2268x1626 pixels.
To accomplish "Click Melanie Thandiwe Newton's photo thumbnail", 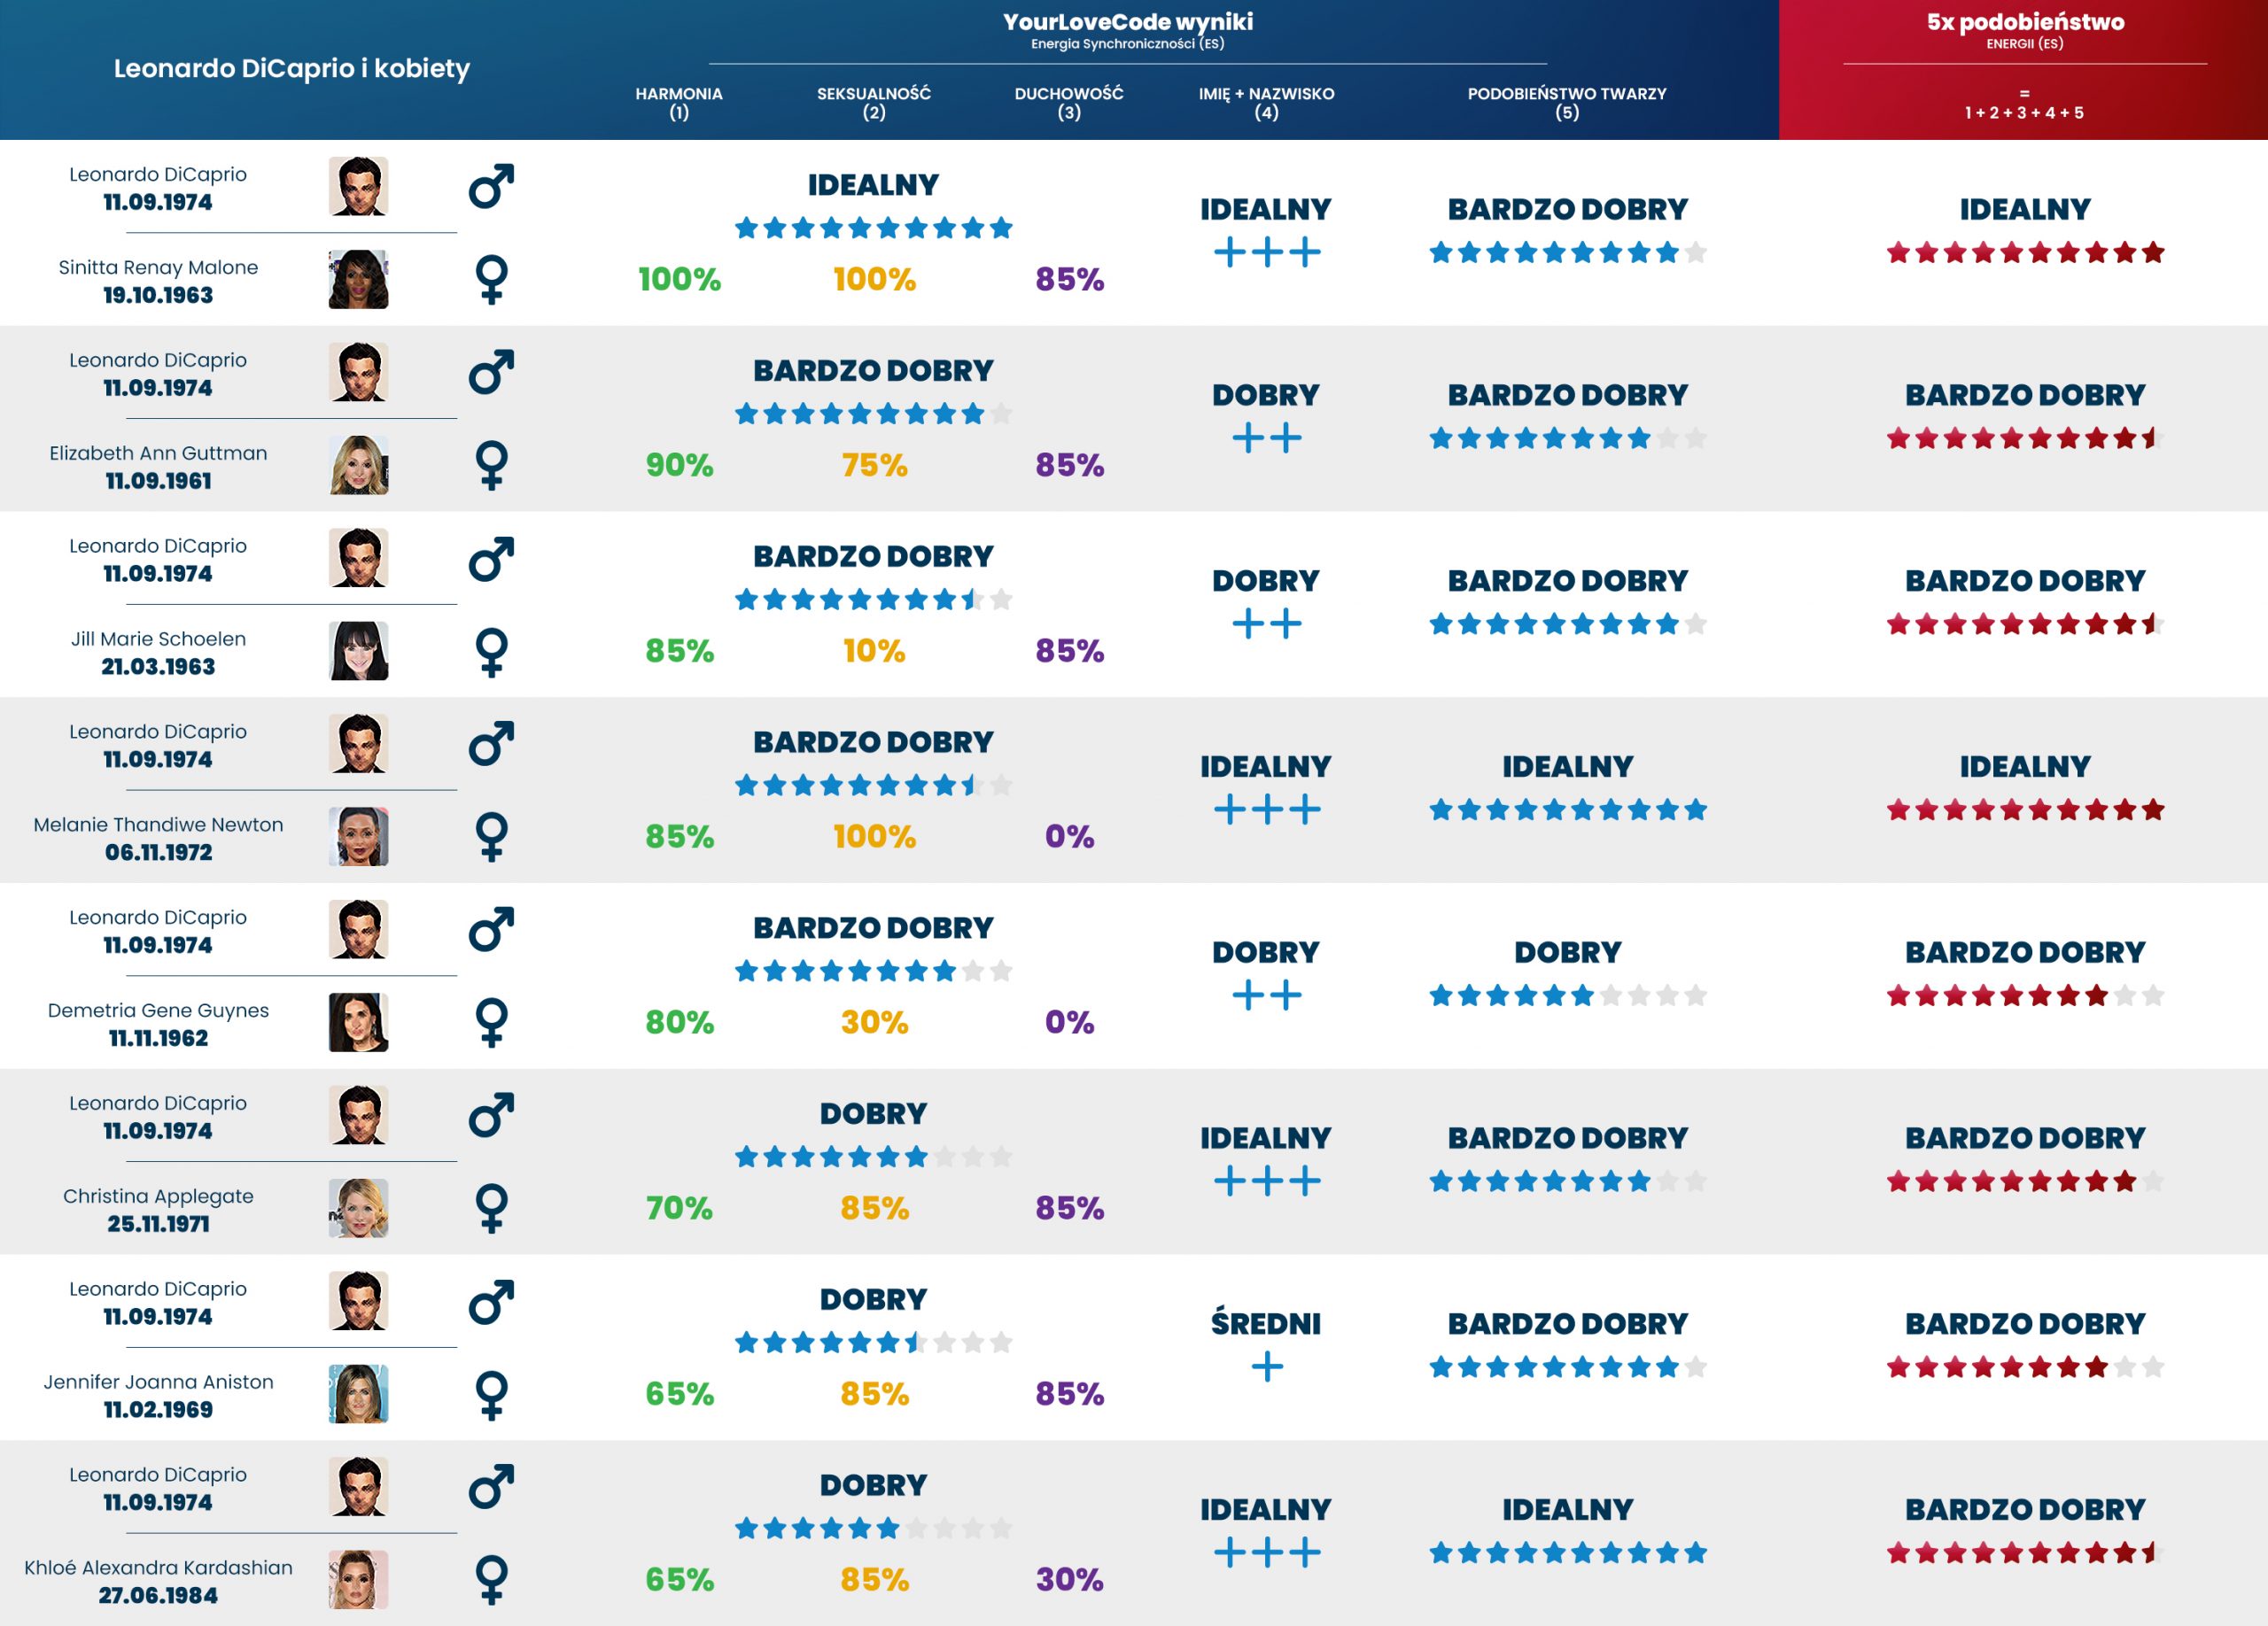I will click(x=358, y=837).
